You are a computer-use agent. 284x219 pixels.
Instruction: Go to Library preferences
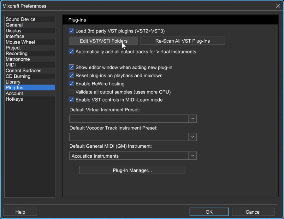point(30,82)
